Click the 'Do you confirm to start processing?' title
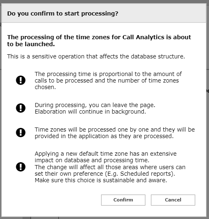 point(62,13)
